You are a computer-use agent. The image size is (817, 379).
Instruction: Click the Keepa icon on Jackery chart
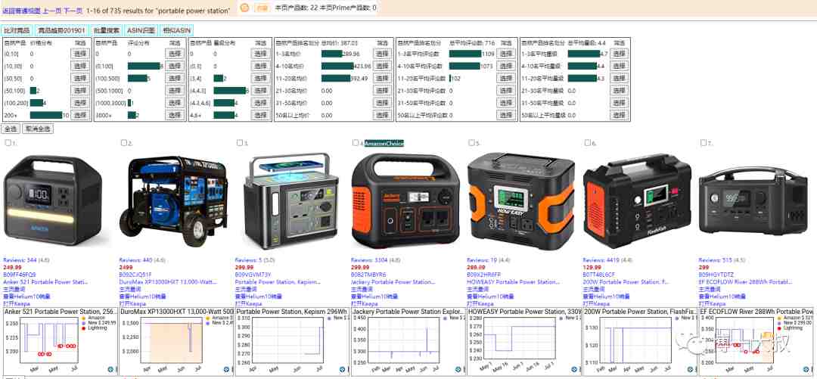click(458, 369)
